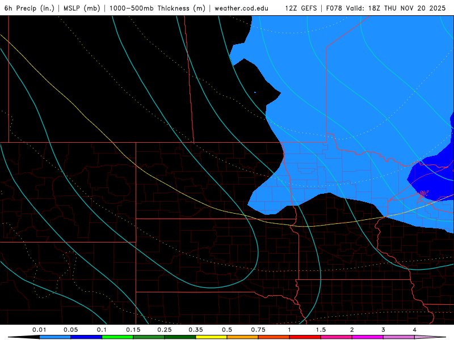
Task: Click the "2" scale label
Action: [352, 330]
